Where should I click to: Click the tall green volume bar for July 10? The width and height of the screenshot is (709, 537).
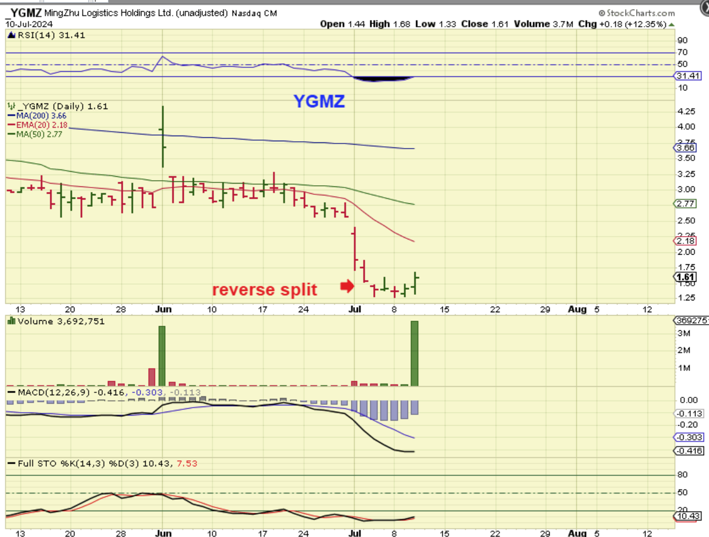414,353
